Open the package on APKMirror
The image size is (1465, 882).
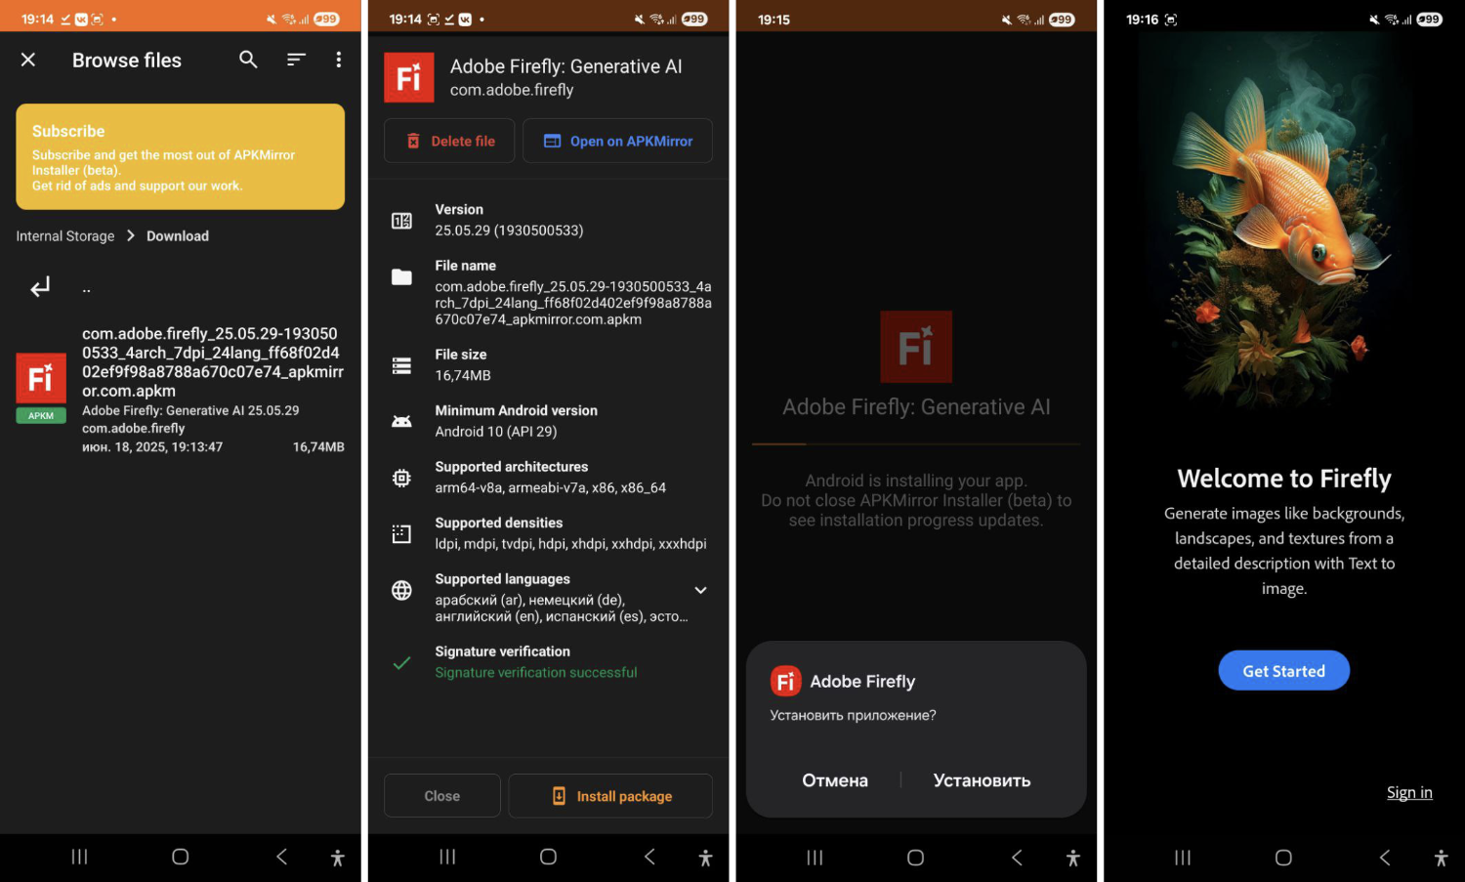[x=617, y=141]
